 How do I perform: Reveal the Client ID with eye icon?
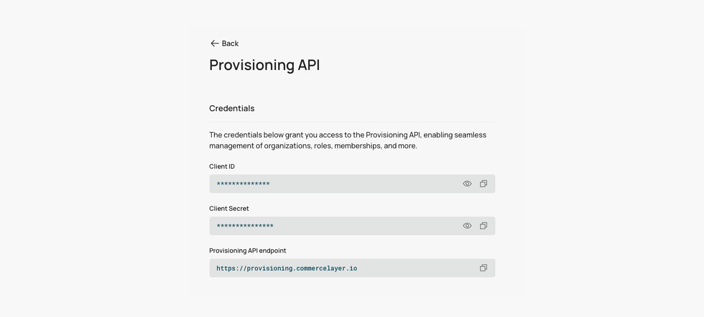pyautogui.click(x=467, y=184)
